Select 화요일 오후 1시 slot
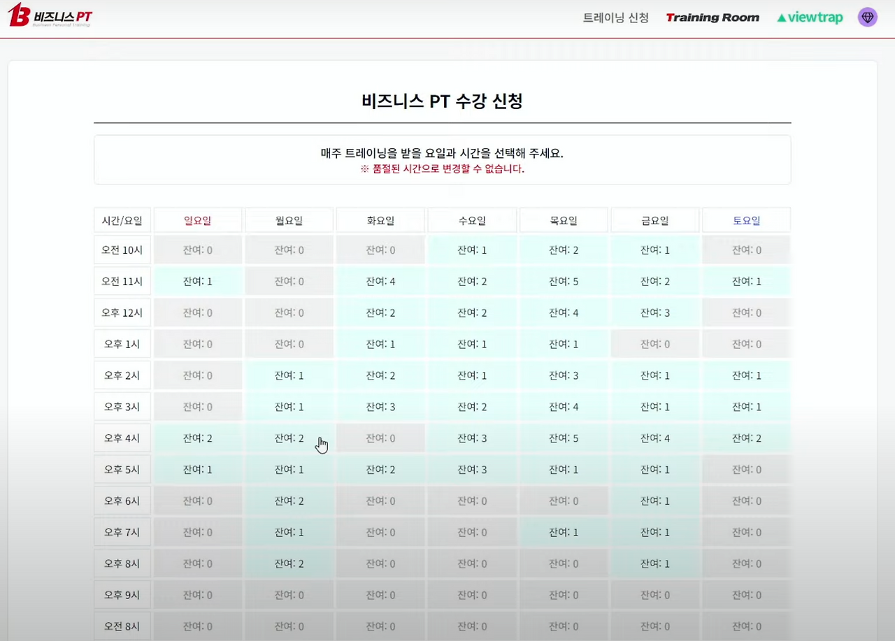This screenshot has width=895, height=641. pyautogui.click(x=380, y=345)
